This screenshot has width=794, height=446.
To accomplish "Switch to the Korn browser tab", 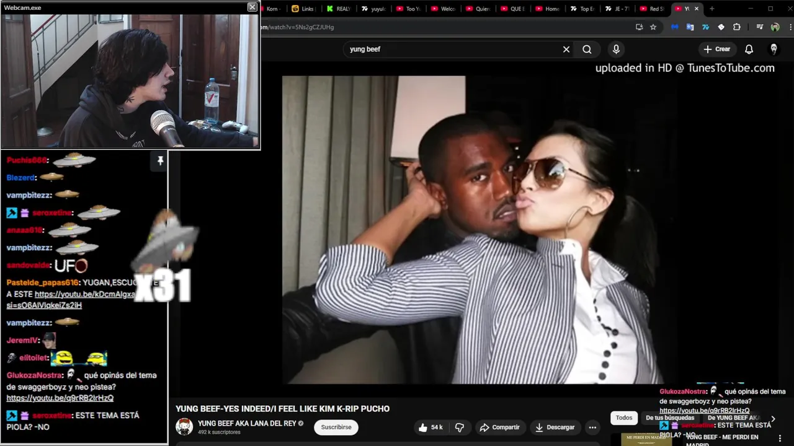I will click(272, 9).
